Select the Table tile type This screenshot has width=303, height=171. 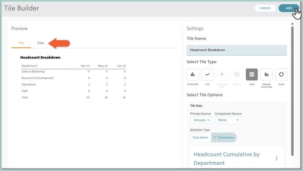coord(251,74)
